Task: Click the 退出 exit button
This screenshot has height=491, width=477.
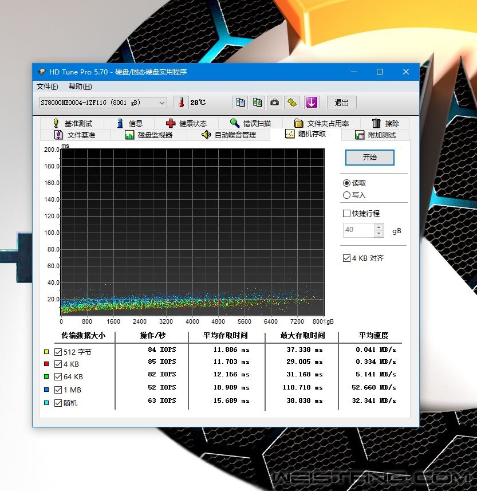Action: [341, 103]
